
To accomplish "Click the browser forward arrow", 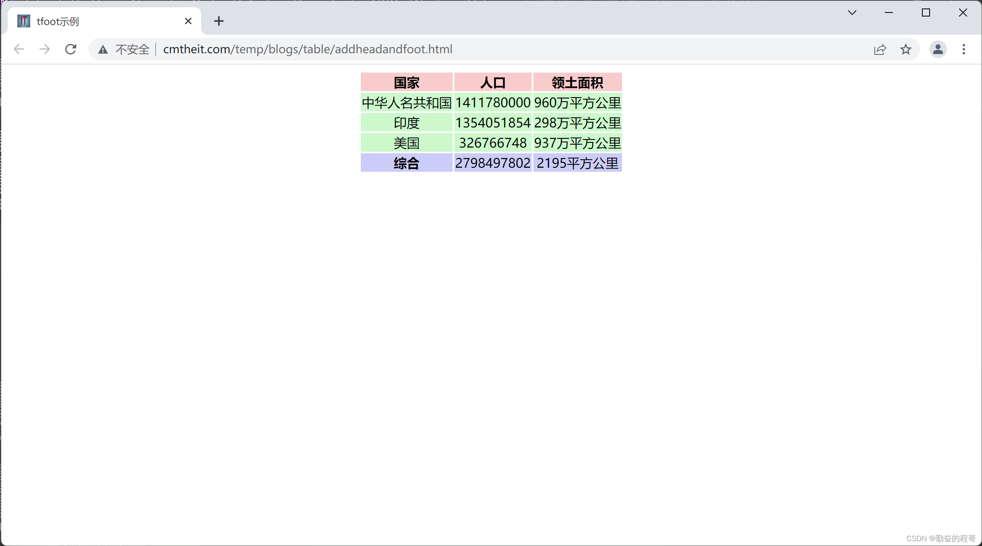I will 45,49.
